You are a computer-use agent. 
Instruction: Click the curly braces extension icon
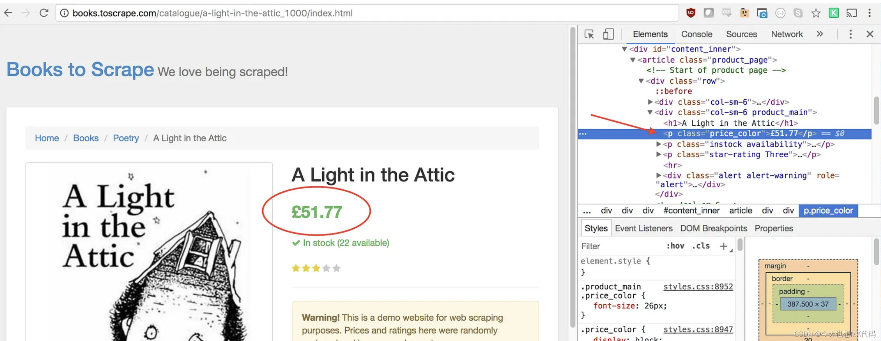tap(780, 13)
